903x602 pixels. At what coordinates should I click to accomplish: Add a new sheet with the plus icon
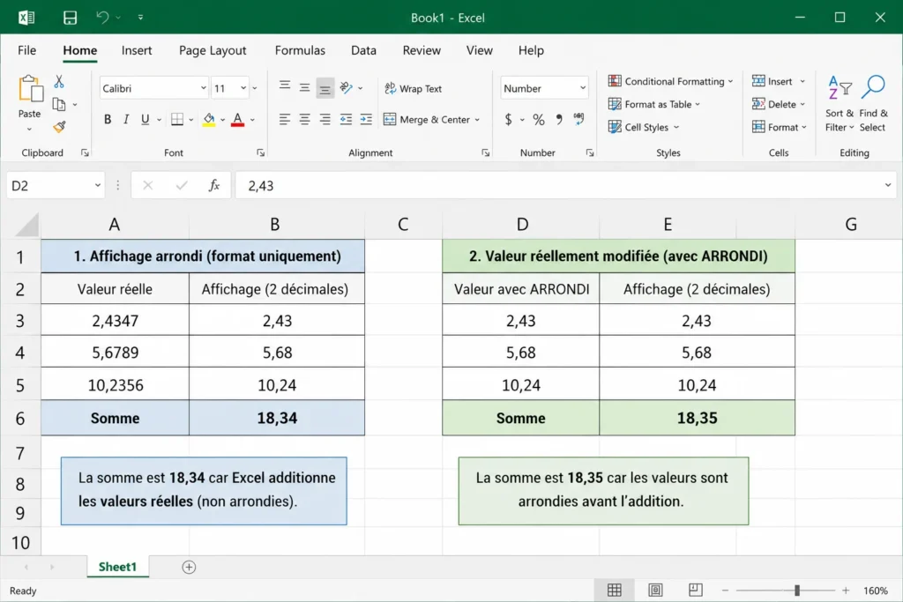click(189, 567)
